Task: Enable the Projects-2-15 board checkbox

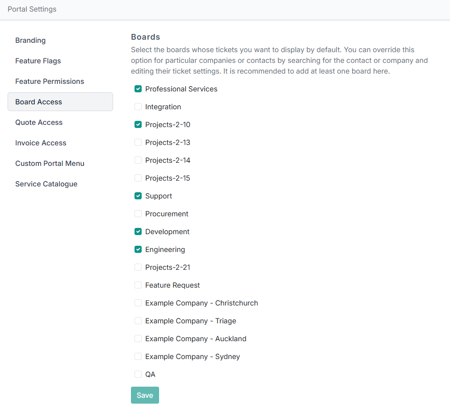Action: (138, 178)
